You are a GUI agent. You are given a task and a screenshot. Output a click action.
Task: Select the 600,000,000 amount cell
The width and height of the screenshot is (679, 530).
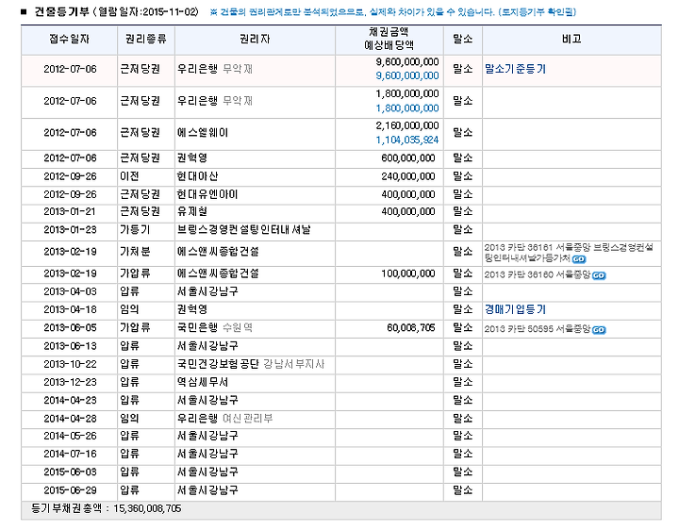(x=408, y=158)
